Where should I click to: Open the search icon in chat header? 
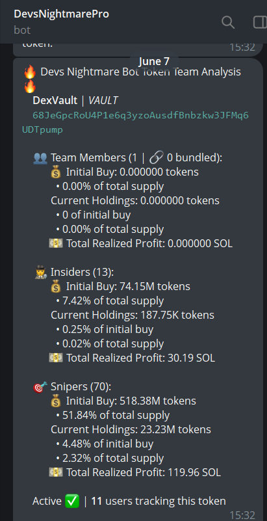(228, 23)
